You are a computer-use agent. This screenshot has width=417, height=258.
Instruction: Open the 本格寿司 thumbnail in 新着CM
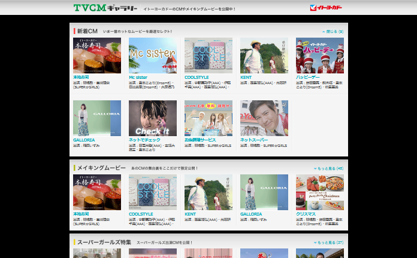click(97, 56)
